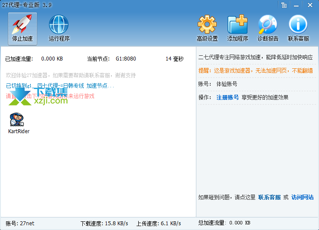This screenshot has height=230, width=319.
Task: Click the 总加速流量 0.000 KB text
Action: tap(224, 223)
